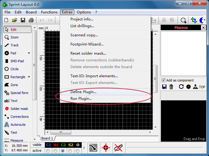Screen dimensions: 209x156
Task: Click the green crosshair crop icon
Action: point(194,20)
